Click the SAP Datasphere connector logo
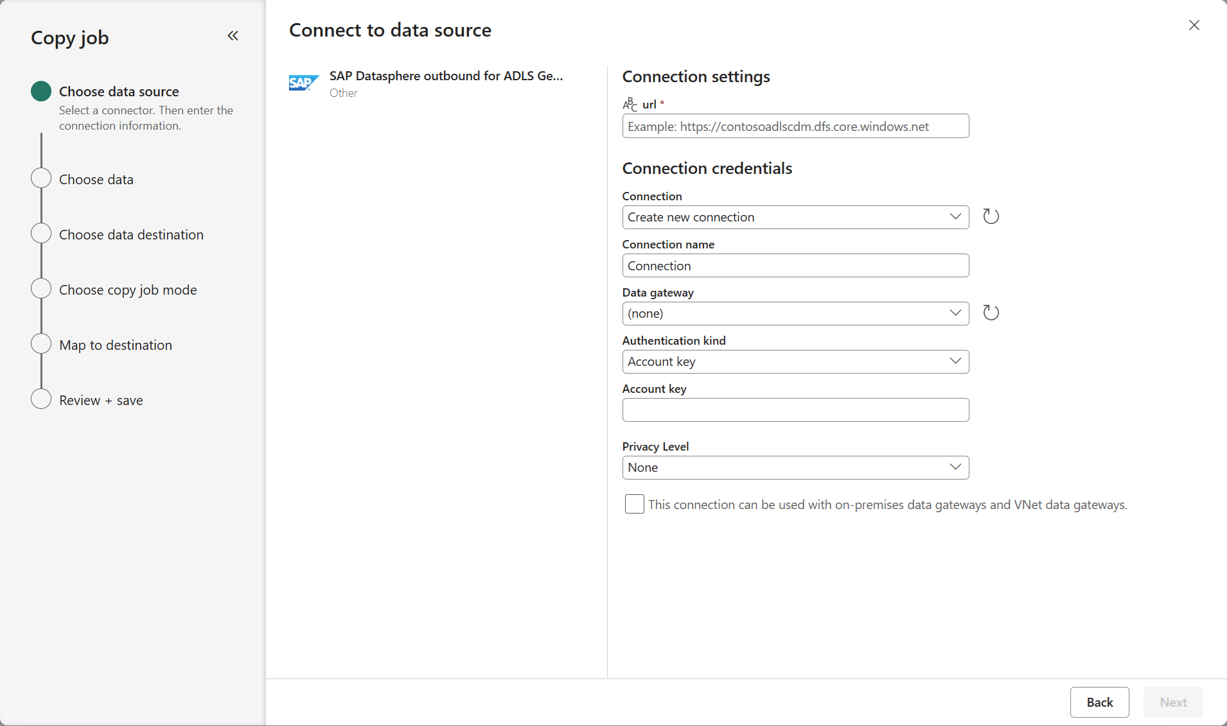This screenshot has width=1227, height=726. pyautogui.click(x=304, y=83)
